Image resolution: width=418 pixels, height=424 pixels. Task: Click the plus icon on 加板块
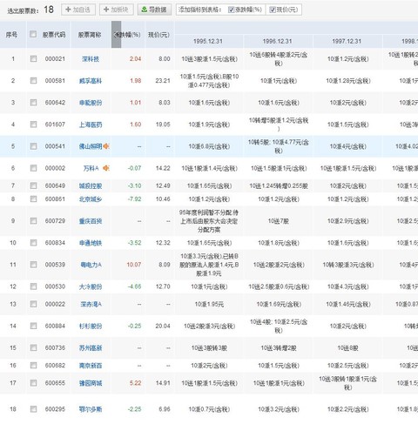106,10
